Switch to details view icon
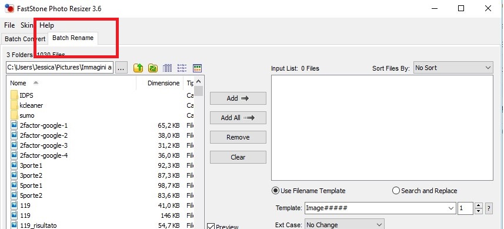The image size is (504, 229). pyautogui.click(x=168, y=68)
